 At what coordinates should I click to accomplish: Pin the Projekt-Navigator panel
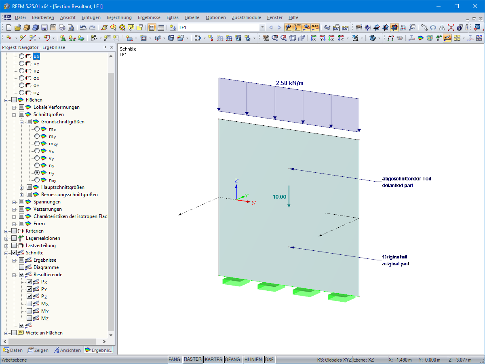105,47
